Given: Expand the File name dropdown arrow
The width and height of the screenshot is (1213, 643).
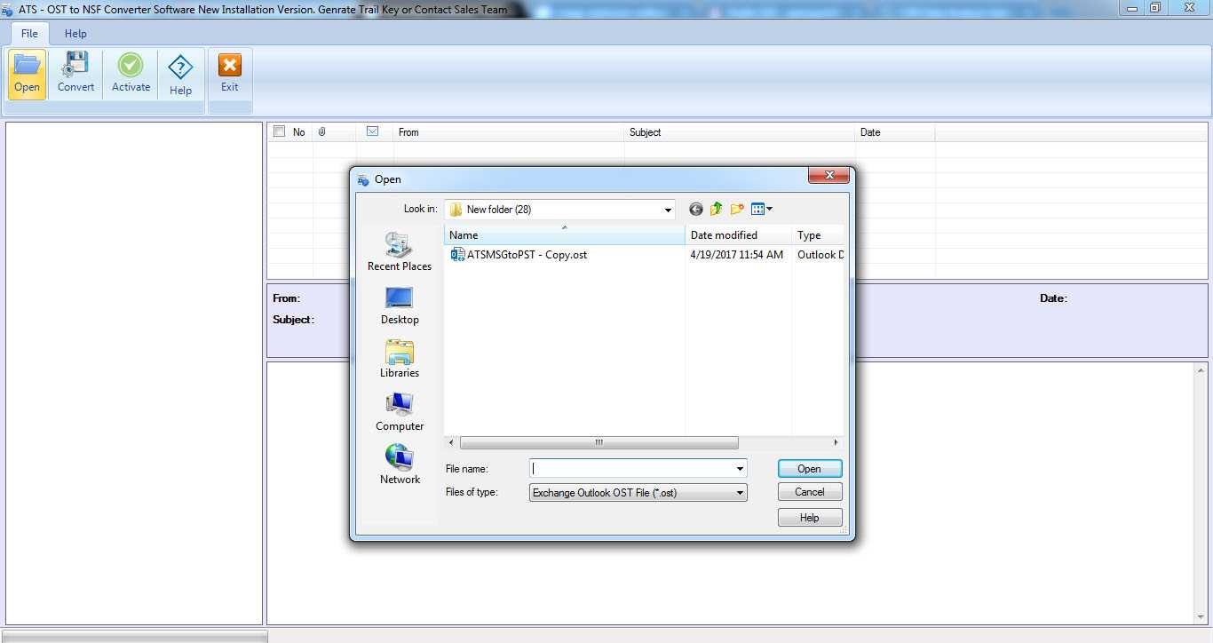Looking at the screenshot, I should [x=740, y=469].
